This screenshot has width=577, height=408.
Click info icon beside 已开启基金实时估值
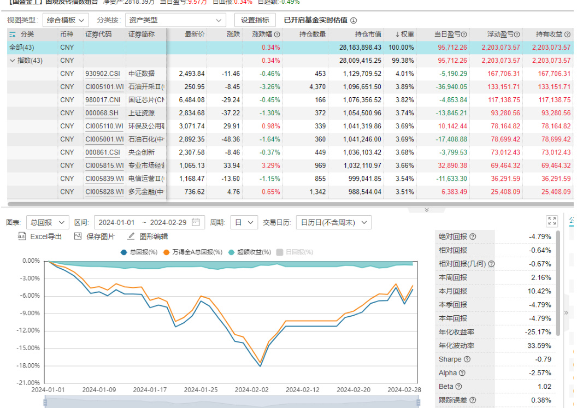tap(354, 21)
